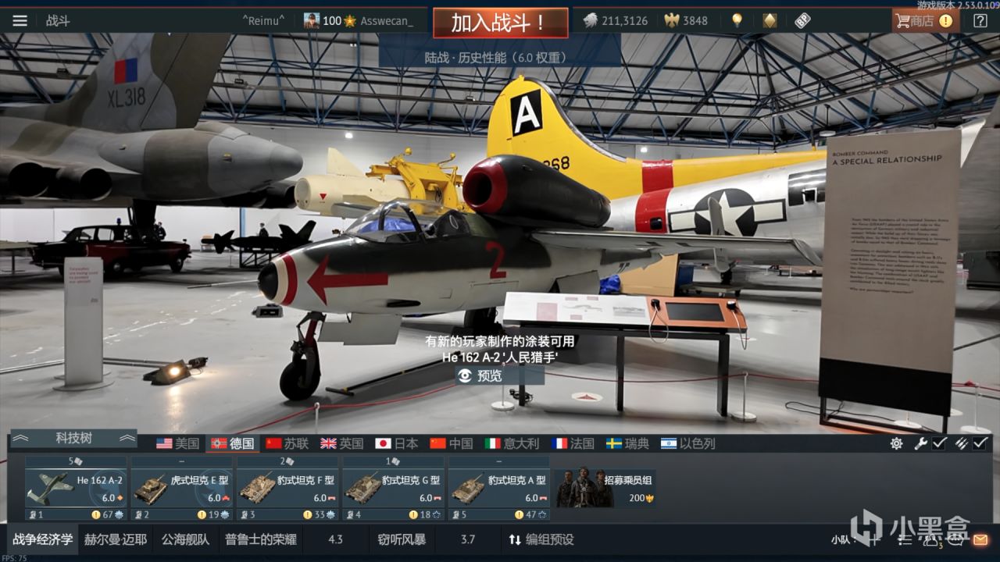Click the 加入战斗 join battle button
The image size is (1000, 562).
[501, 23]
